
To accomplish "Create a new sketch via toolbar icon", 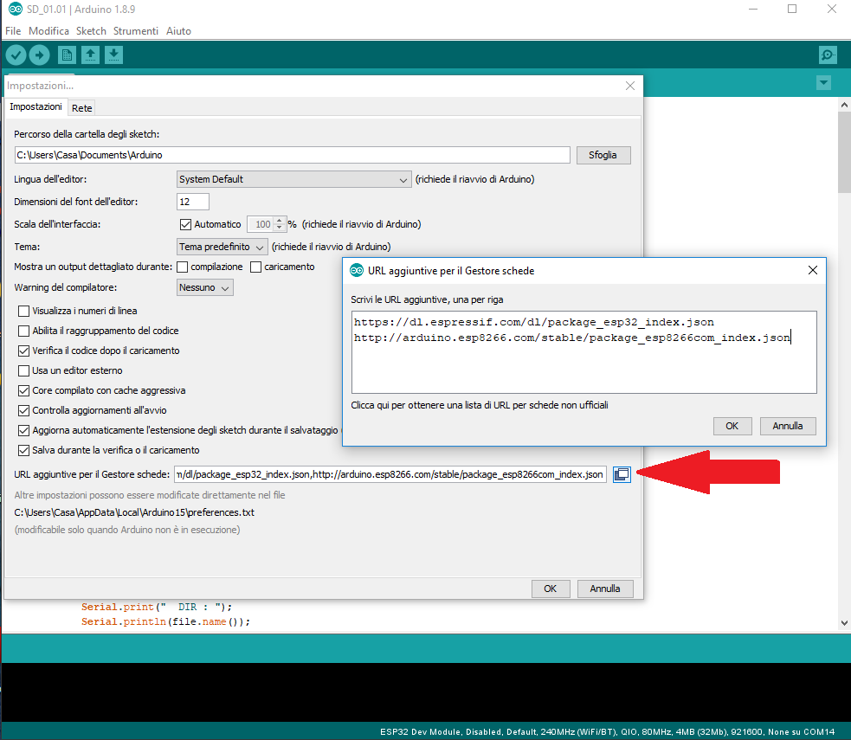I will coord(66,55).
